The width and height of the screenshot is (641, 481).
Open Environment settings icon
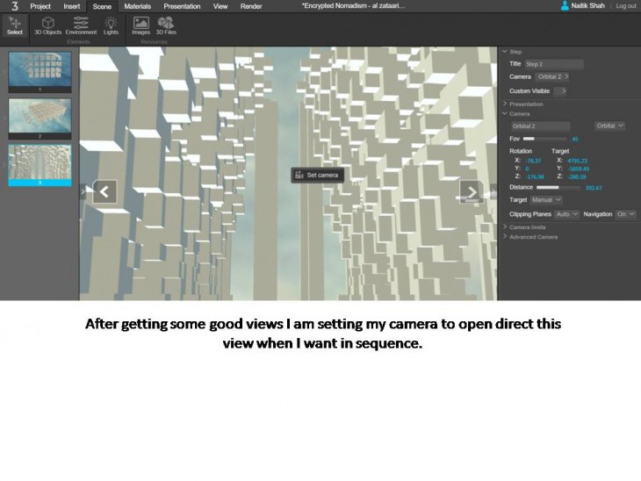(81, 25)
